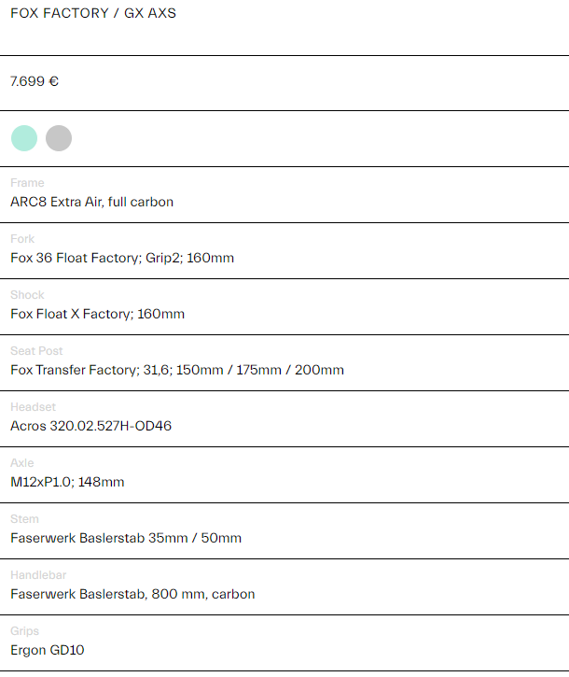The image size is (569, 677).
Task: Select the Acros 320.02.527H-OD46 text
Action: point(90,426)
